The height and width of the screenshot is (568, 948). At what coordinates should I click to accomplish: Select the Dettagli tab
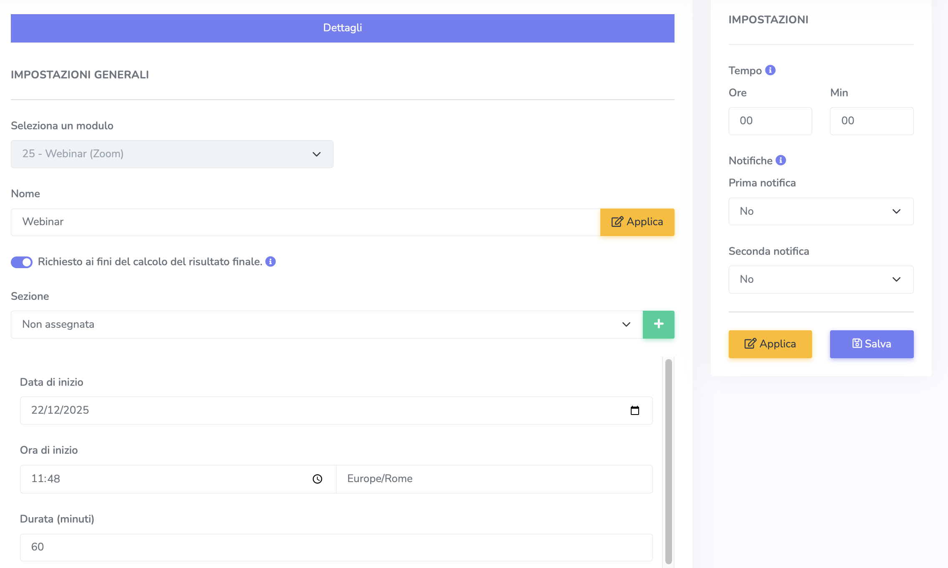pos(342,28)
